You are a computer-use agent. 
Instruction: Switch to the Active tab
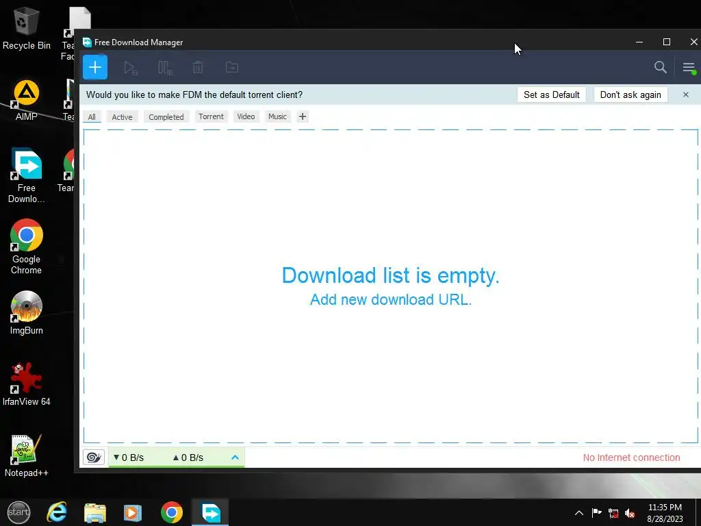[x=122, y=116]
